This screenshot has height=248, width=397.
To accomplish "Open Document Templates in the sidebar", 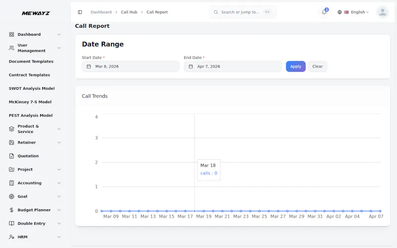I will point(31,61).
